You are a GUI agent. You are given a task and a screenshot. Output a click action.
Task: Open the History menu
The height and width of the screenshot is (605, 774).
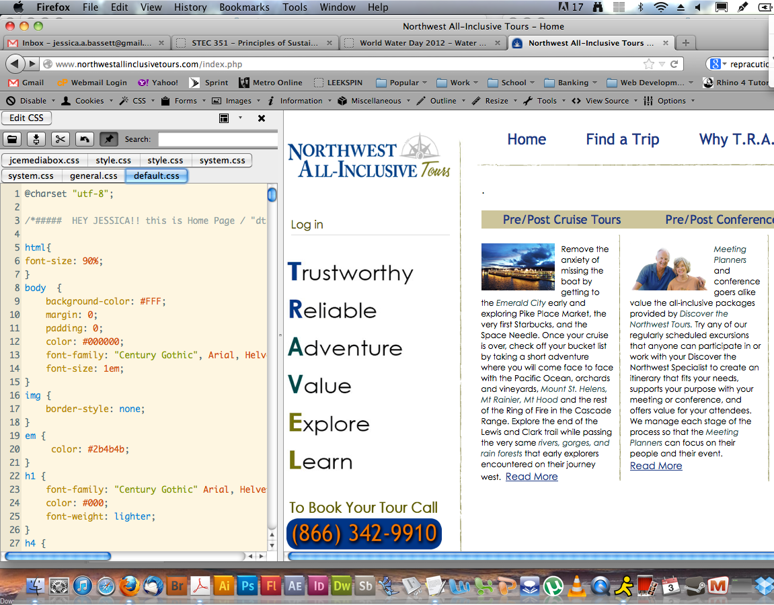[x=190, y=7]
